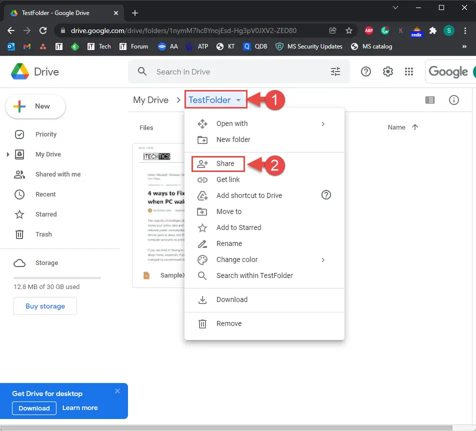Screen dimensions: 476x431
Task: Expand My Drive tree arrow
Action: pyautogui.click(x=8, y=154)
